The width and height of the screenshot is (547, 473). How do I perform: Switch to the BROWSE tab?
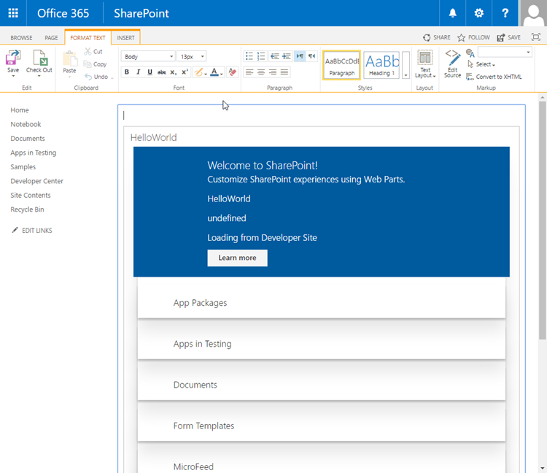pyautogui.click(x=21, y=38)
